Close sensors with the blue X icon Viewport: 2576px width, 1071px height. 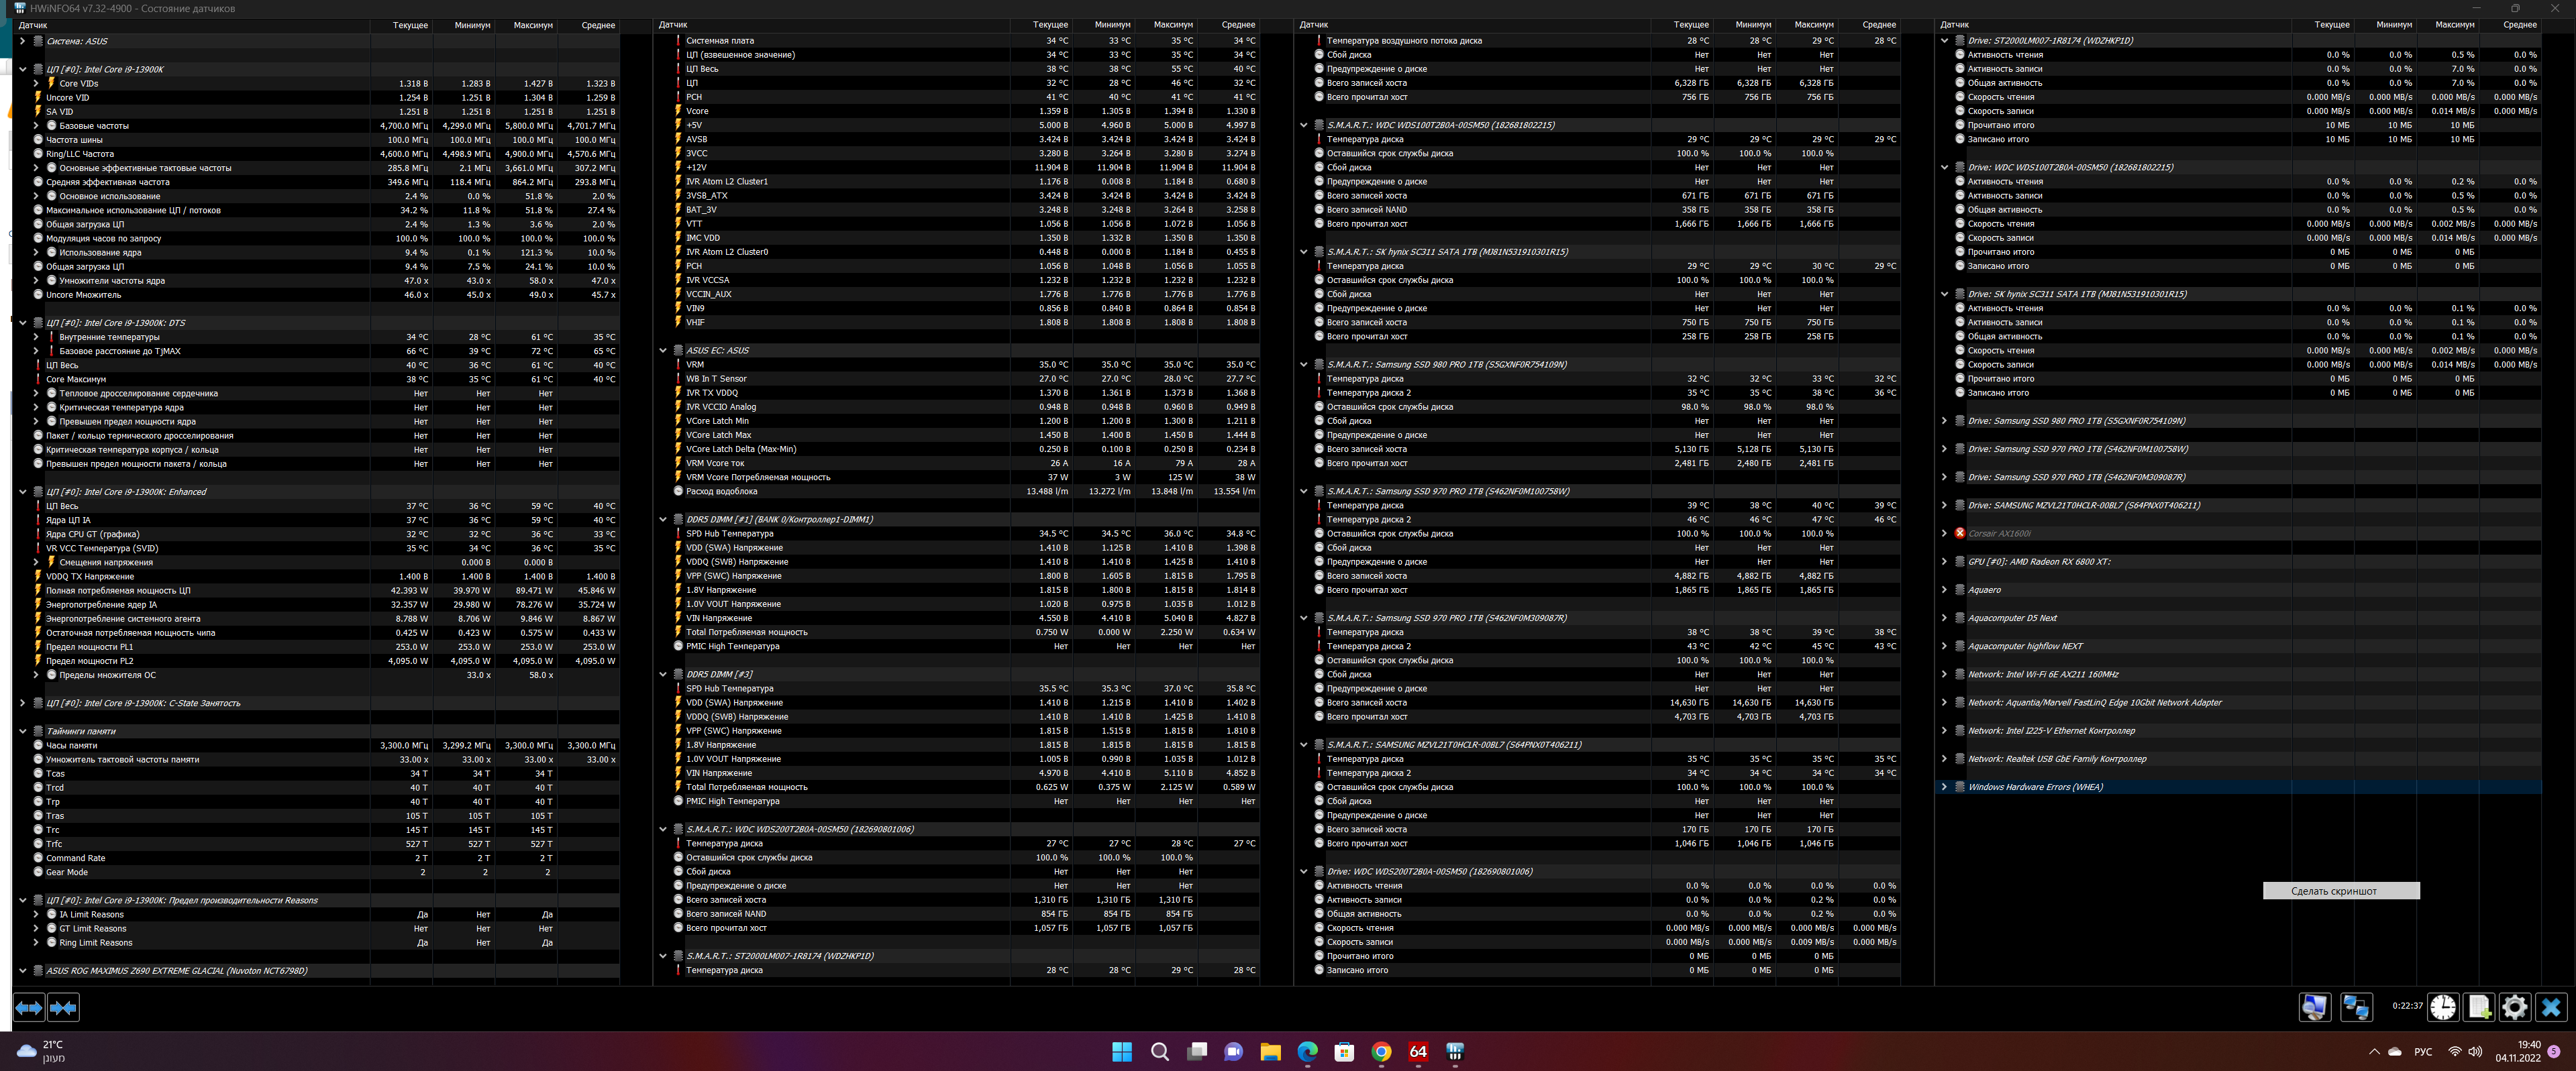tap(2551, 1007)
